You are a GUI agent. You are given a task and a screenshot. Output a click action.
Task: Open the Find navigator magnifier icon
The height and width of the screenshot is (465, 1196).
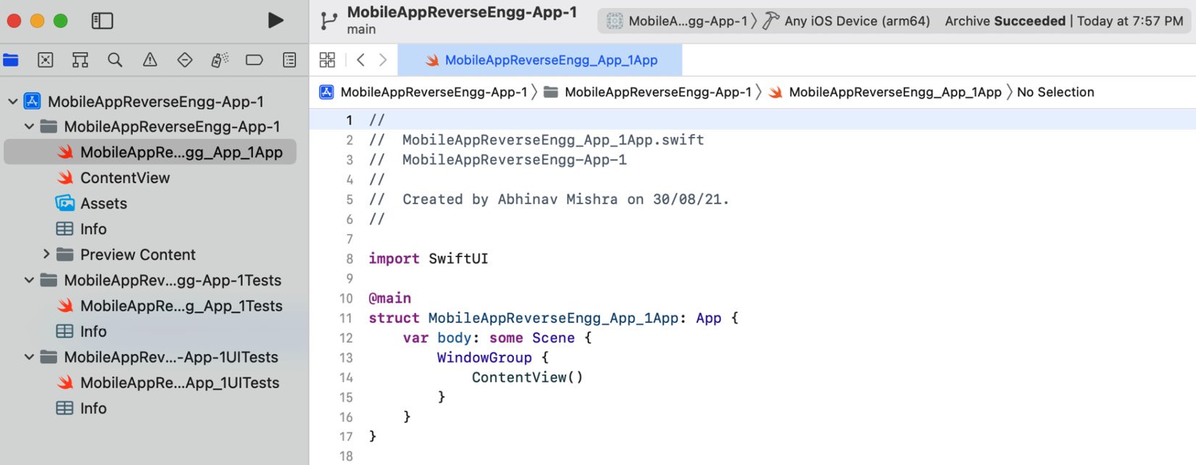coord(115,60)
